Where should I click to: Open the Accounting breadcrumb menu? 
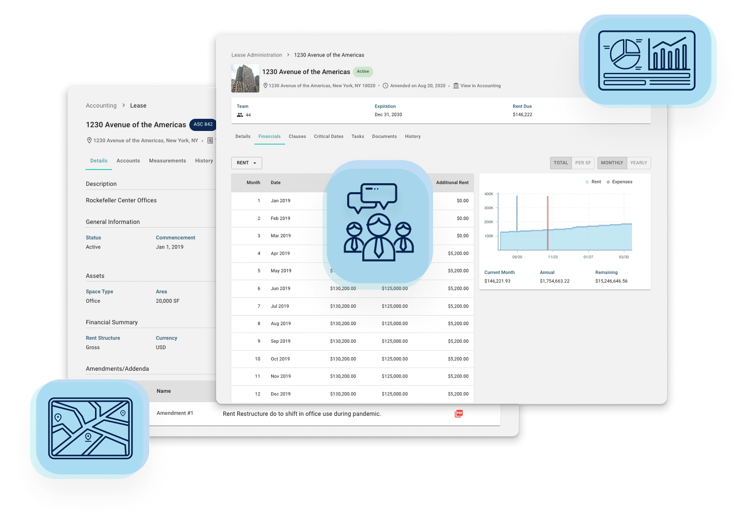pos(101,105)
